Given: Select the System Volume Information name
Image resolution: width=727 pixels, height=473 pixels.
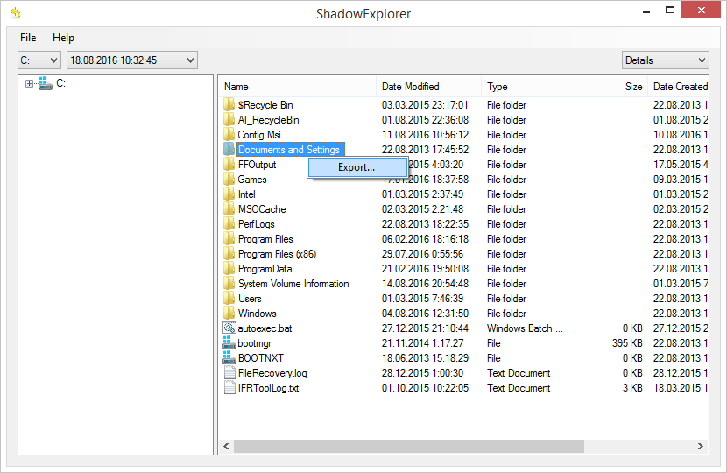Looking at the screenshot, I should [x=293, y=284].
